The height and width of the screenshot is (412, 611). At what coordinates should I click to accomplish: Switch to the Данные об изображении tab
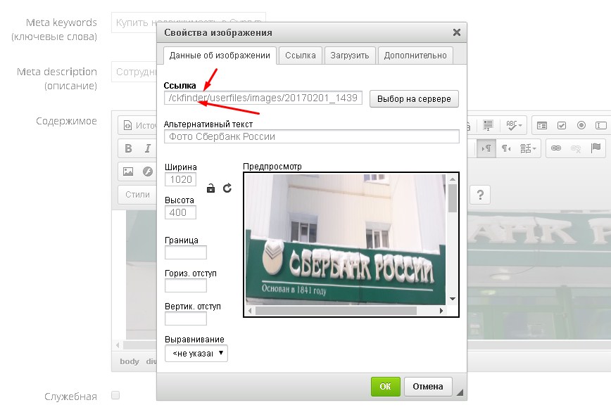[x=220, y=56]
